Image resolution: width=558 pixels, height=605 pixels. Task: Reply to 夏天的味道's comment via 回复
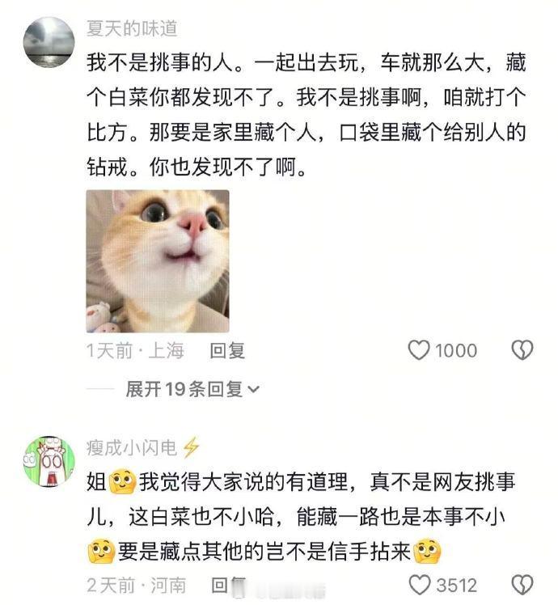coord(227,351)
